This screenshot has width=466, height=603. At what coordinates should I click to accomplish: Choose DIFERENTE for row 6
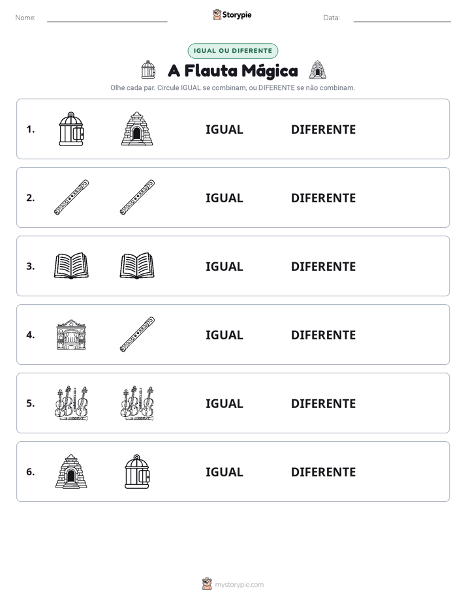[323, 472]
